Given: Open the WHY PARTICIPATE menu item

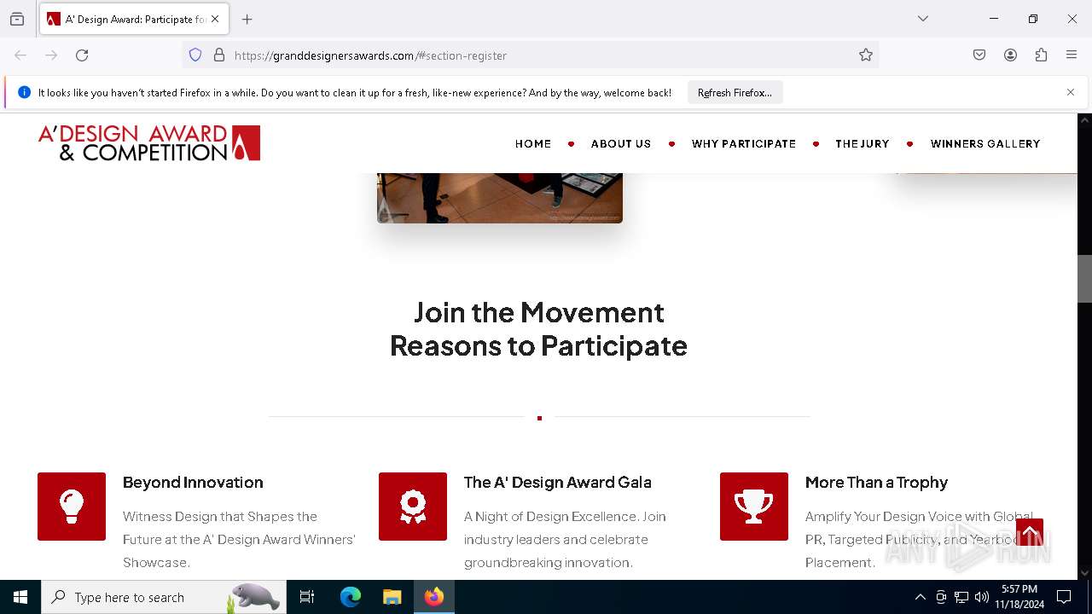Looking at the screenshot, I should pyautogui.click(x=744, y=144).
